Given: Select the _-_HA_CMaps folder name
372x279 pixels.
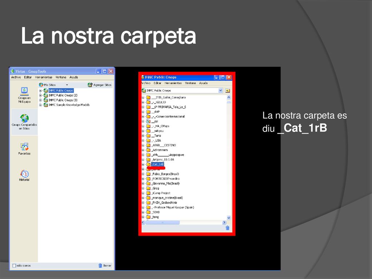Looking at the screenshot, I should coord(160,126).
